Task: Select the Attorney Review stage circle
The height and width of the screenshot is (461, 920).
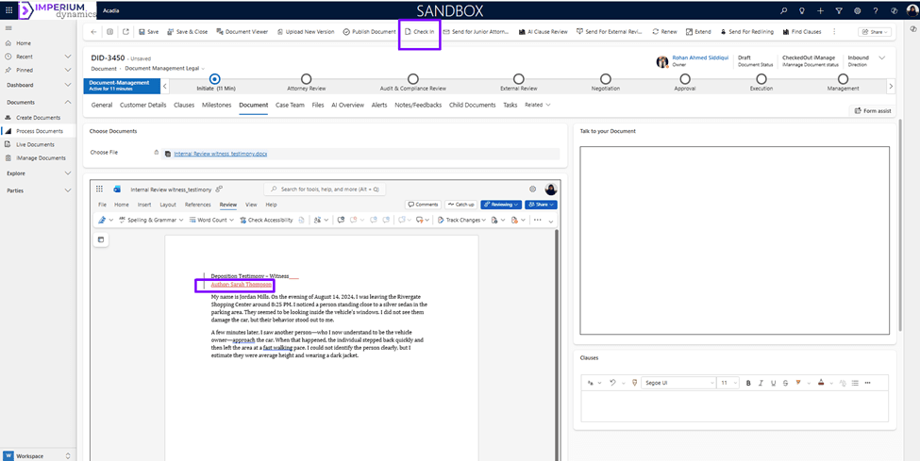Action: pyautogui.click(x=306, y=79)
